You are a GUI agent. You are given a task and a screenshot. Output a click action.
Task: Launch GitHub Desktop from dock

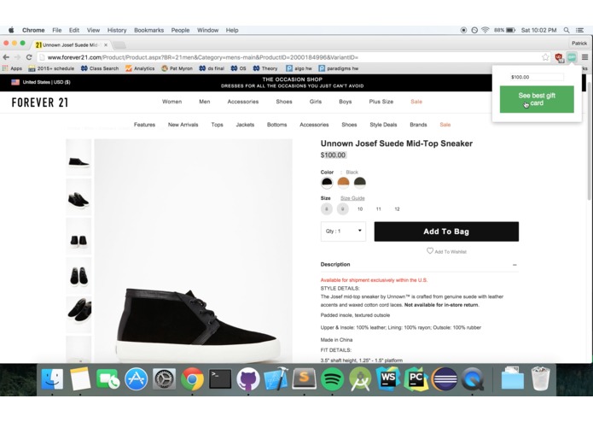[x=248, y=378]
